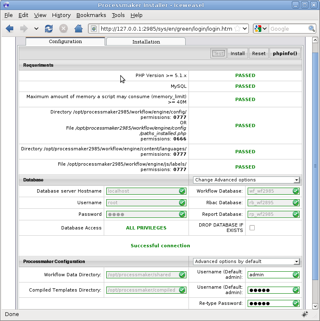
Task: Click the browser Back arrow button
Action: [x=10, y=29]
